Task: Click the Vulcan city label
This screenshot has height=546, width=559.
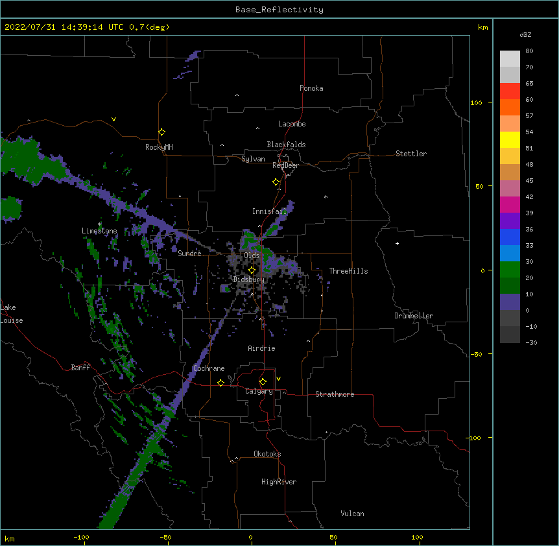Action: click(352, 514)
